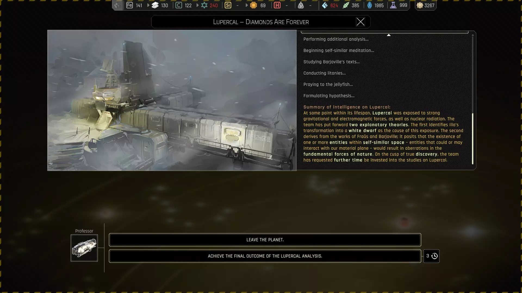This screenshot has height=293, width=522.
Task: Click the green leaf food icon
Action: coord(346,5)
